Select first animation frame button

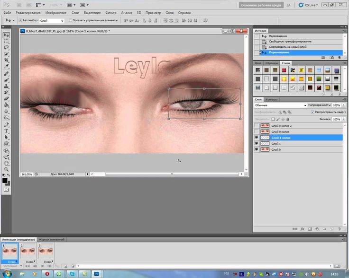(x=27, y=266)
